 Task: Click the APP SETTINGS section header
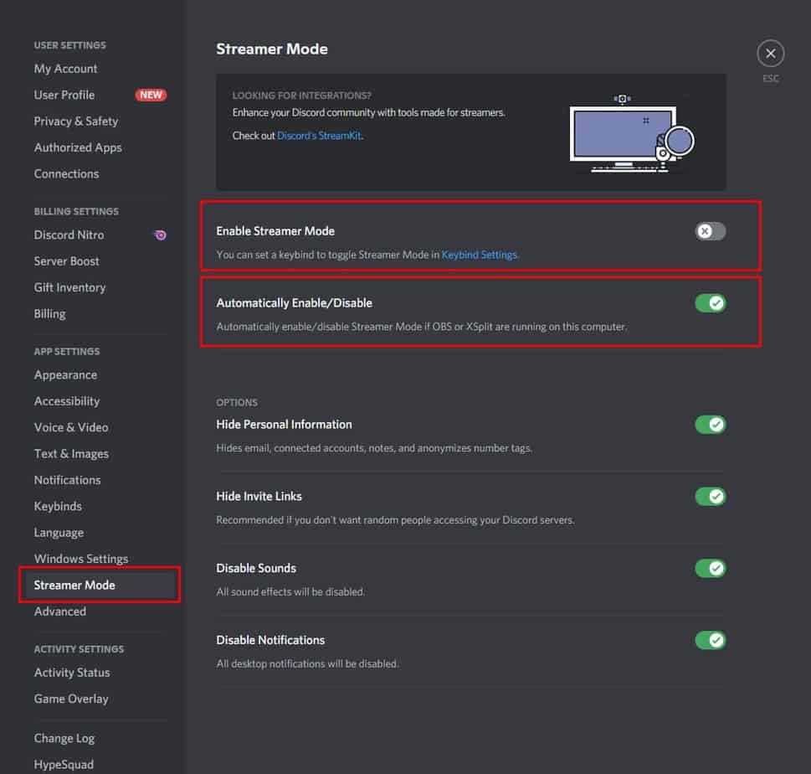[x=67, y=352]
